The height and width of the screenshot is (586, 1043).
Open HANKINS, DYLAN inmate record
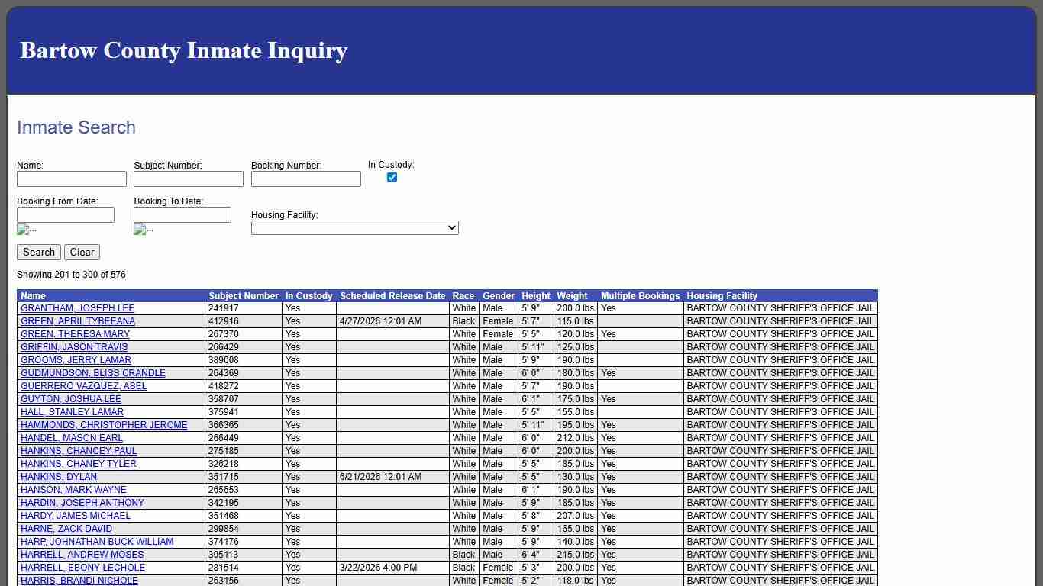pos(57,476)
